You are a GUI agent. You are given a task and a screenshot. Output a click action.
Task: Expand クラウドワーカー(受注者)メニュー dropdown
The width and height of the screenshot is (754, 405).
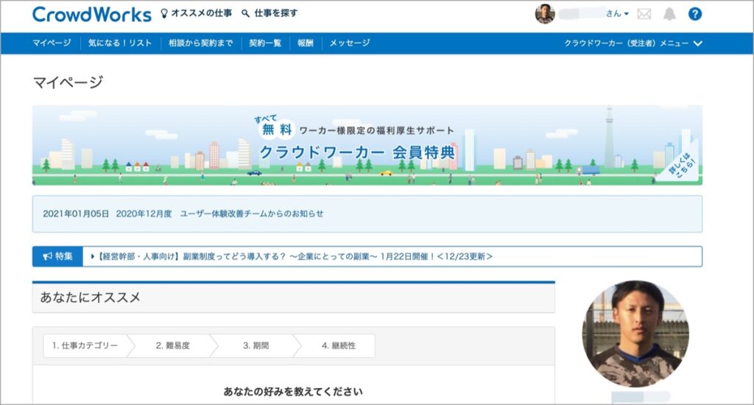click(x=633, y=43)
